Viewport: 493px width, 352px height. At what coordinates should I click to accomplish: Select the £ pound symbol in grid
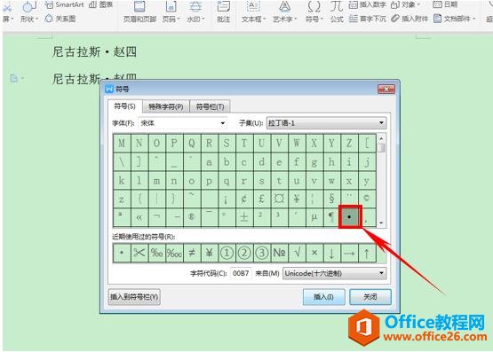[261, 199]
